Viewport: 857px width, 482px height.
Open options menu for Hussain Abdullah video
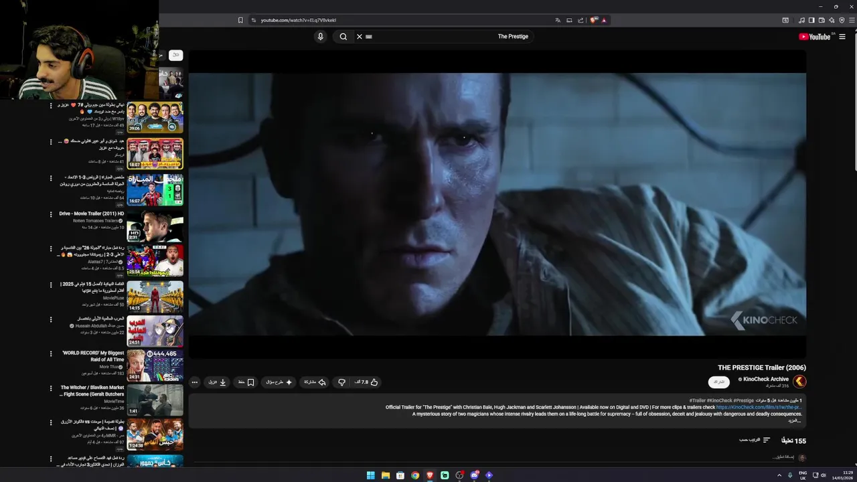point(51,319)
